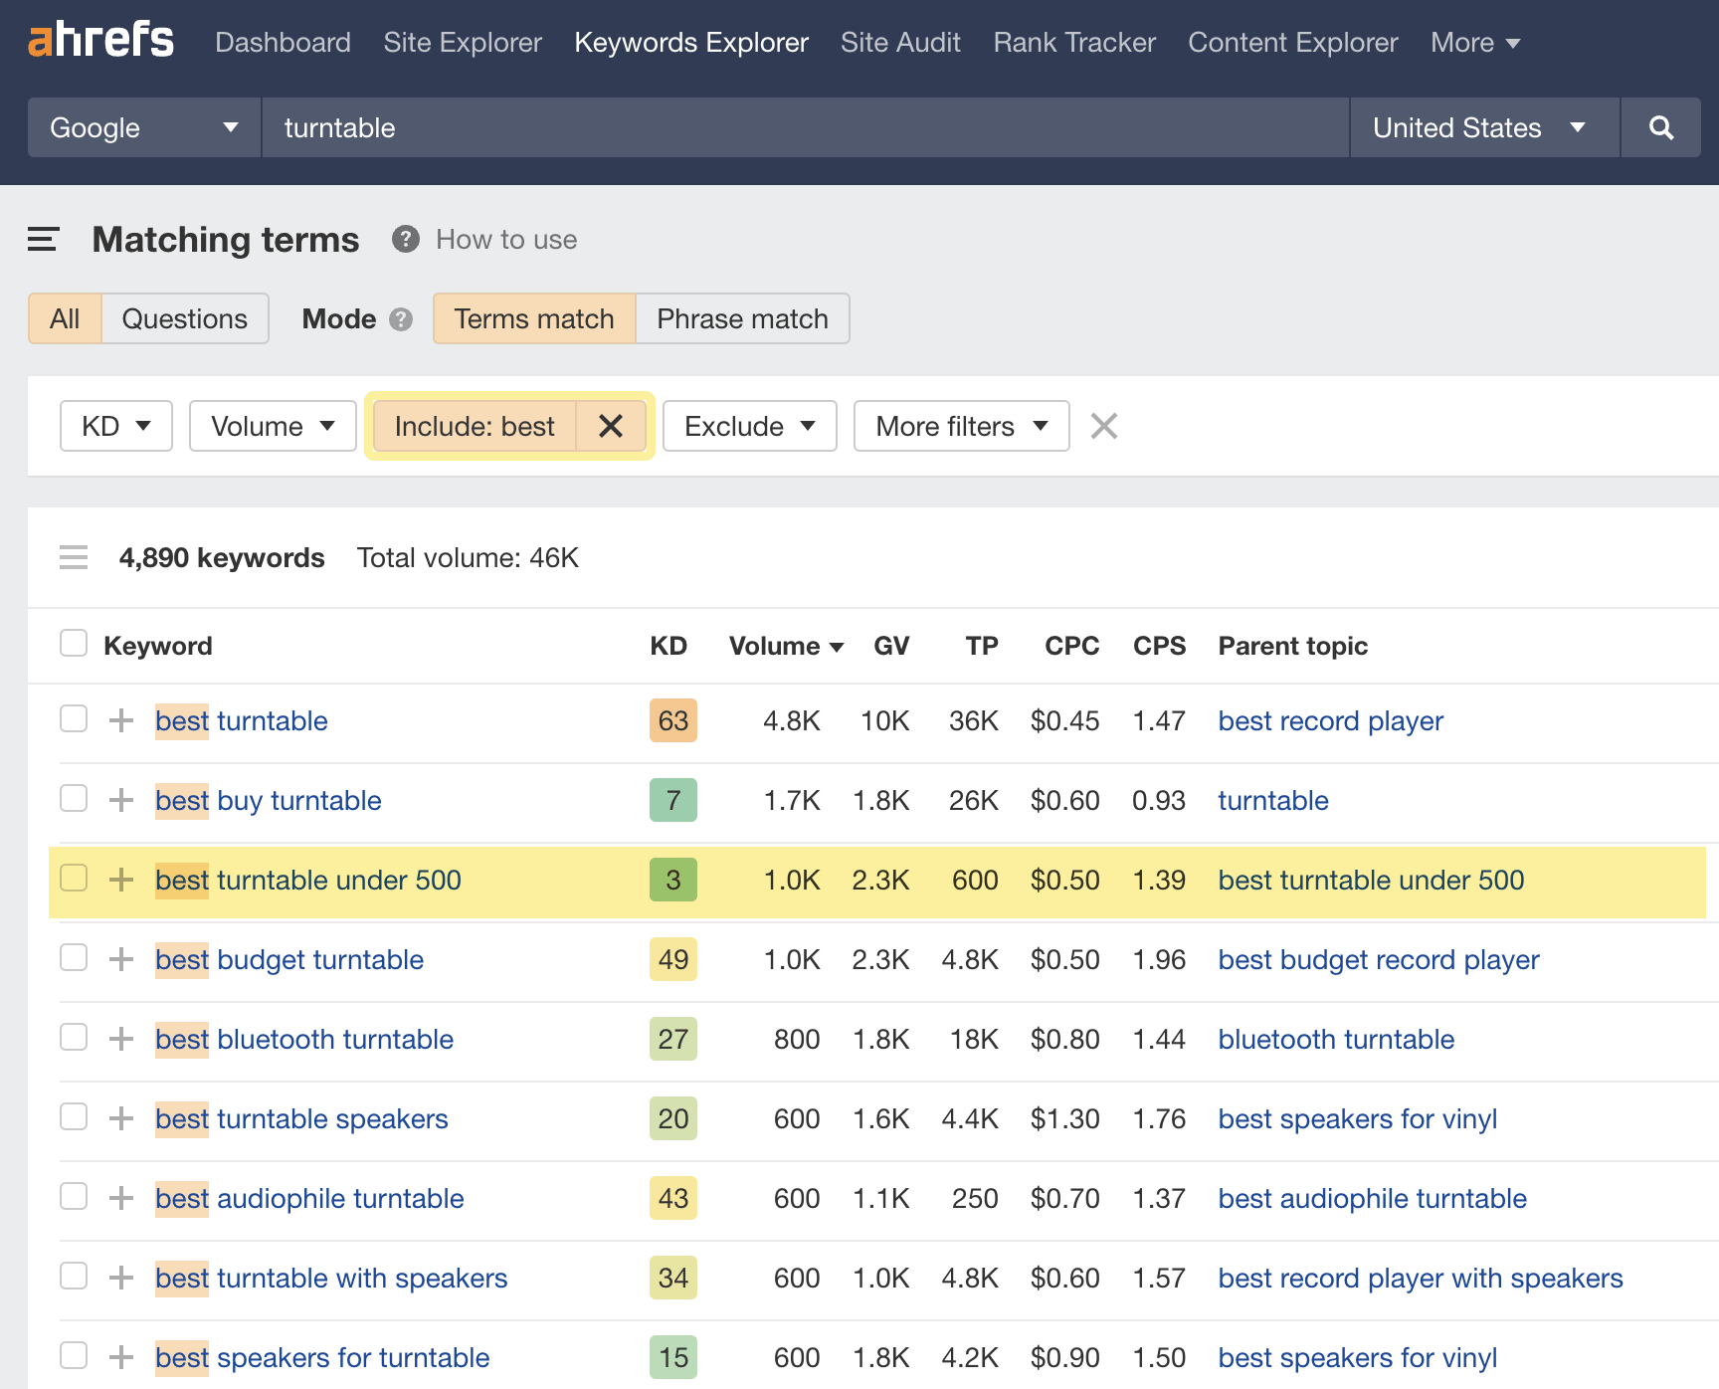Check the select-all keywords checkbox

(73, 644)
